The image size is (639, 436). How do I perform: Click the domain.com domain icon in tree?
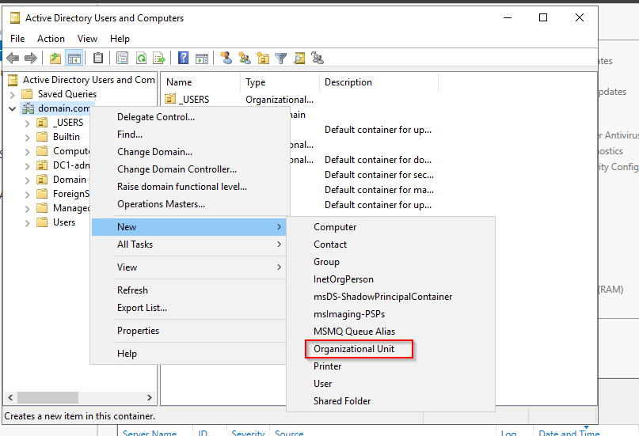(x=29, y=108)
